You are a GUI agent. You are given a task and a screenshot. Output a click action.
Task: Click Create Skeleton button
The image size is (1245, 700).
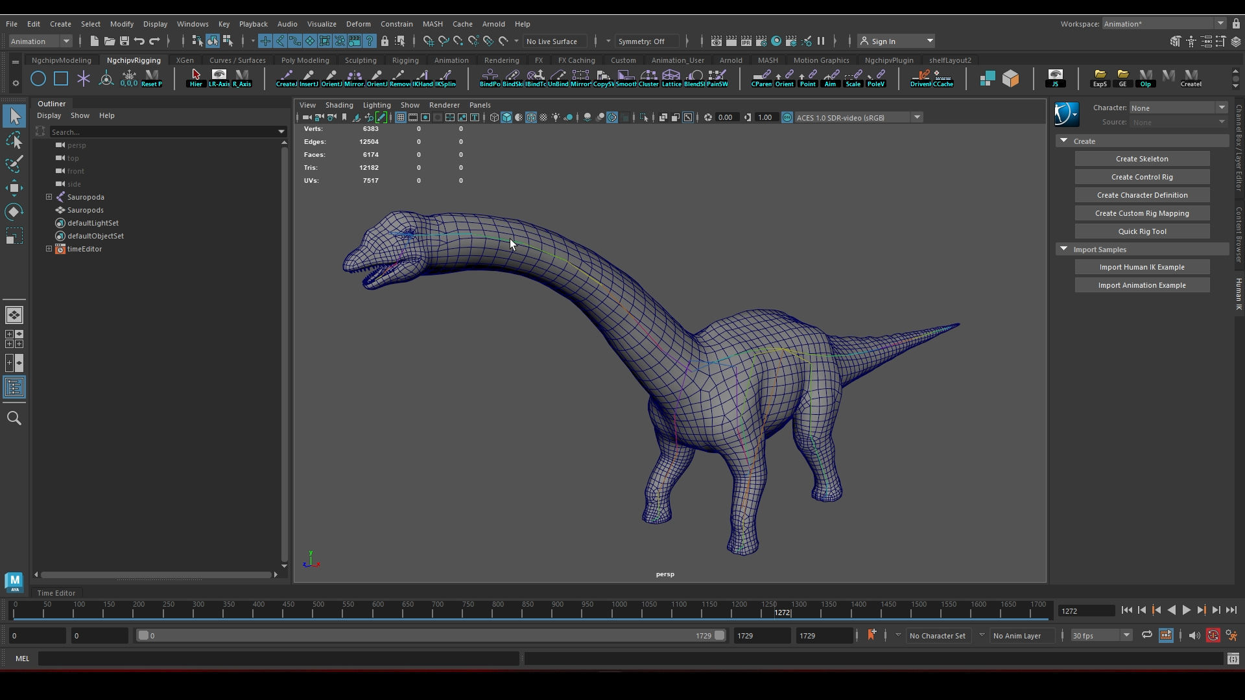point(1142,159)
